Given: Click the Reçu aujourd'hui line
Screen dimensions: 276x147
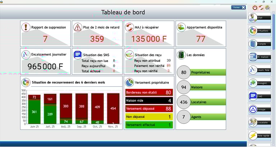Looking at the screenshot, I should coord(98,66).
